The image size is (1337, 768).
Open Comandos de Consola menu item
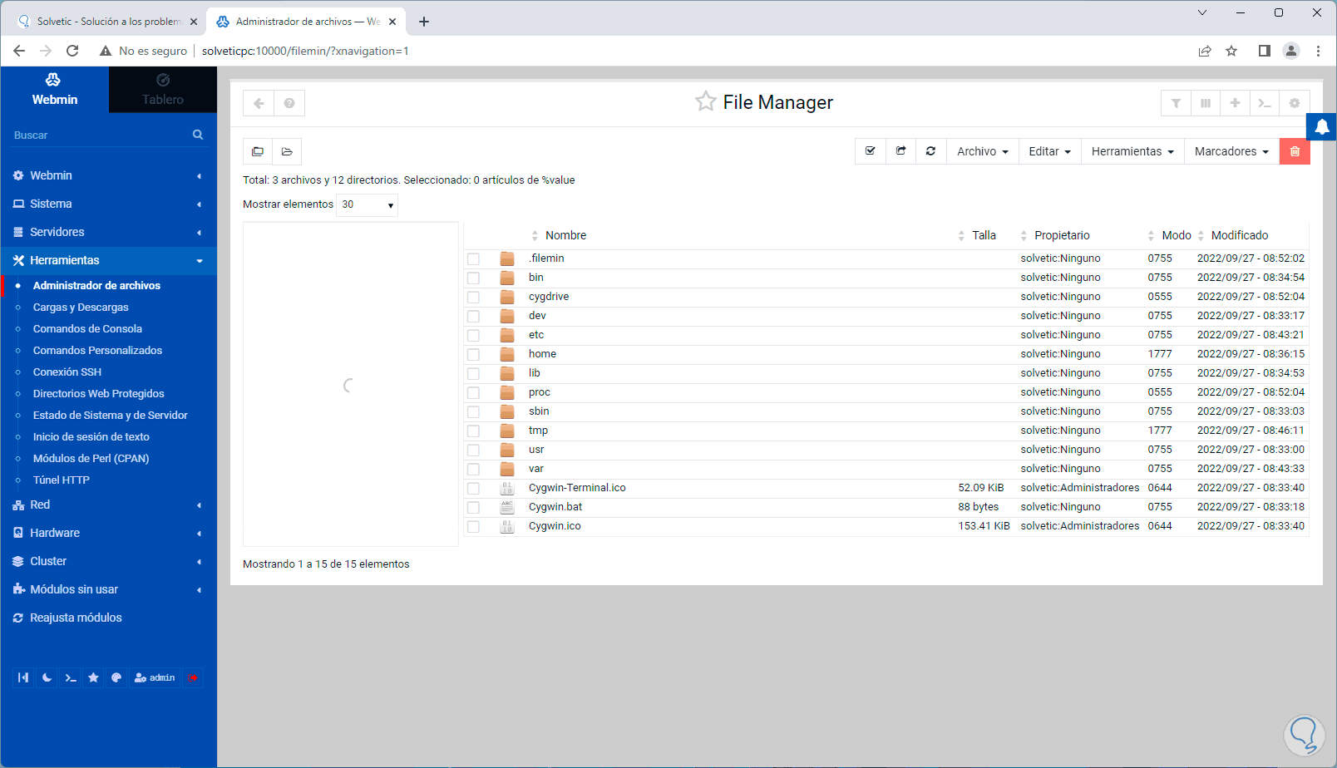(x=87, y=329)
